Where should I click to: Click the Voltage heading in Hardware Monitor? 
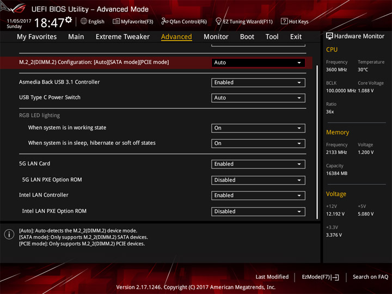pyautogui.click(x=336, y=194)
